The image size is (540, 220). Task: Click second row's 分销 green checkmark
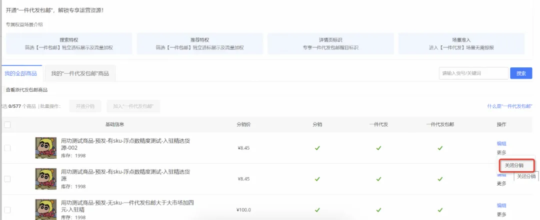pos(317,179)
